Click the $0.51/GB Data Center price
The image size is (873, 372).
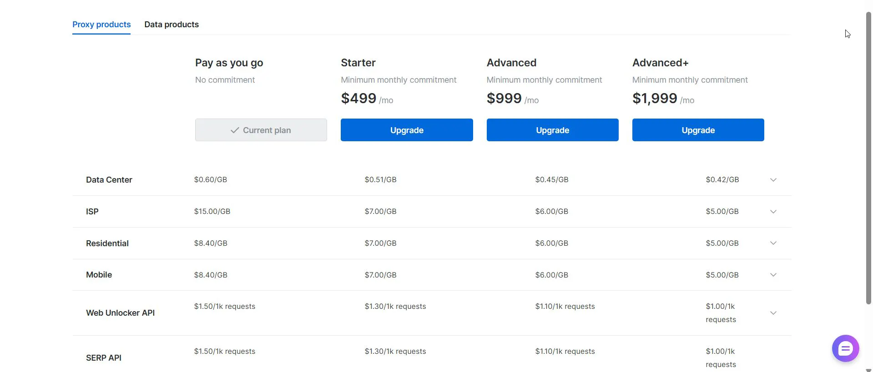pos(381,180)
